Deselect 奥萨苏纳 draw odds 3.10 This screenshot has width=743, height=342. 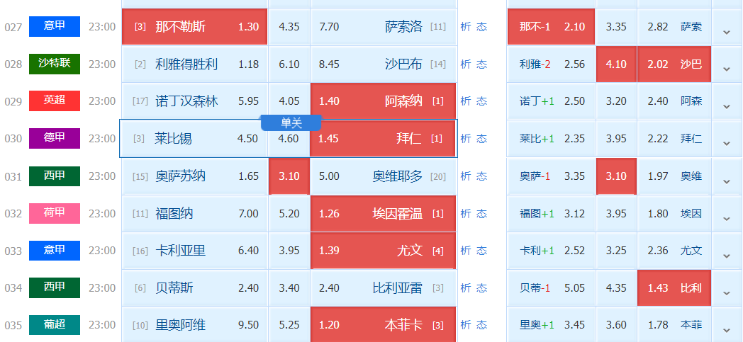[289, 176]
